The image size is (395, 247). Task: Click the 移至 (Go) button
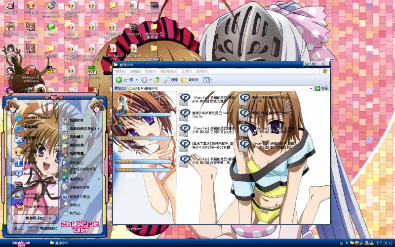322,88
